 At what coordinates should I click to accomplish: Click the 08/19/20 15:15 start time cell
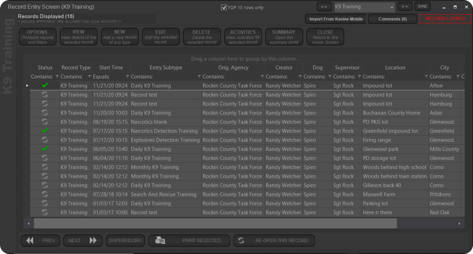click(x=111, y=122)
